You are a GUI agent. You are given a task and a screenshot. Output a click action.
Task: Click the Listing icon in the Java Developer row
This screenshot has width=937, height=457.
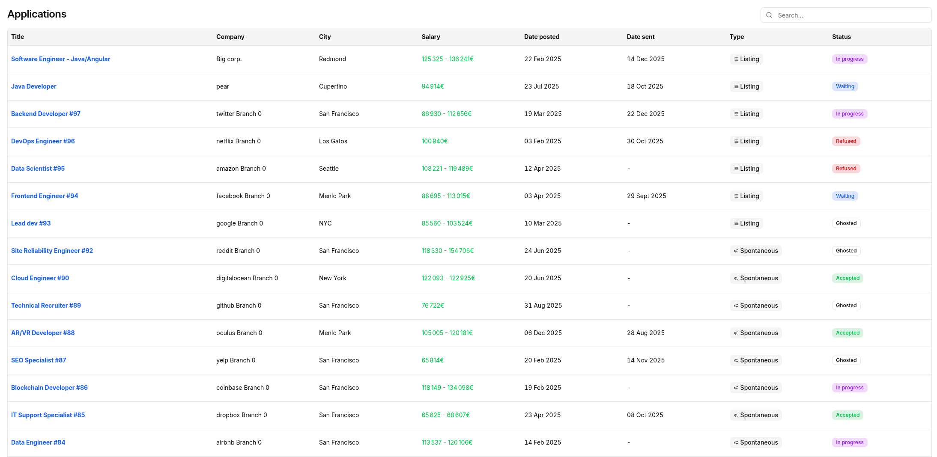pyautogui.click(x=736, y=86)
